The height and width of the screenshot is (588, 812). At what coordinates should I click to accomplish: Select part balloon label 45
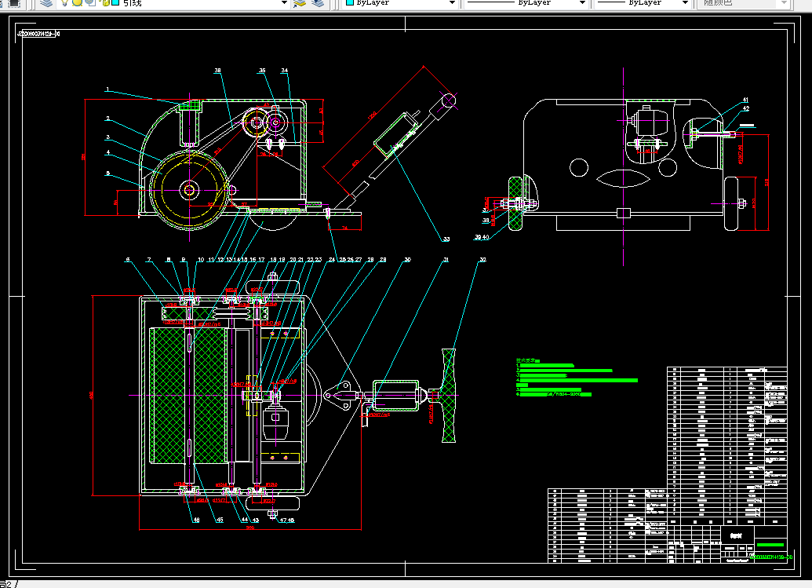click(x=220, y=520)
